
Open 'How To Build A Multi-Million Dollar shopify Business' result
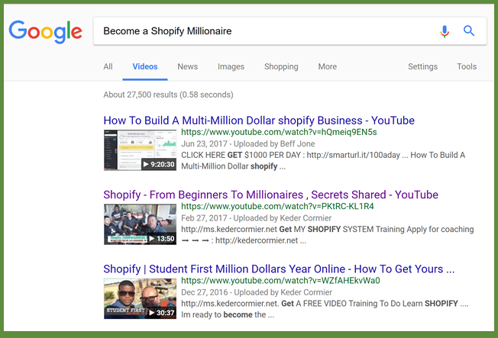pos(259,121)
